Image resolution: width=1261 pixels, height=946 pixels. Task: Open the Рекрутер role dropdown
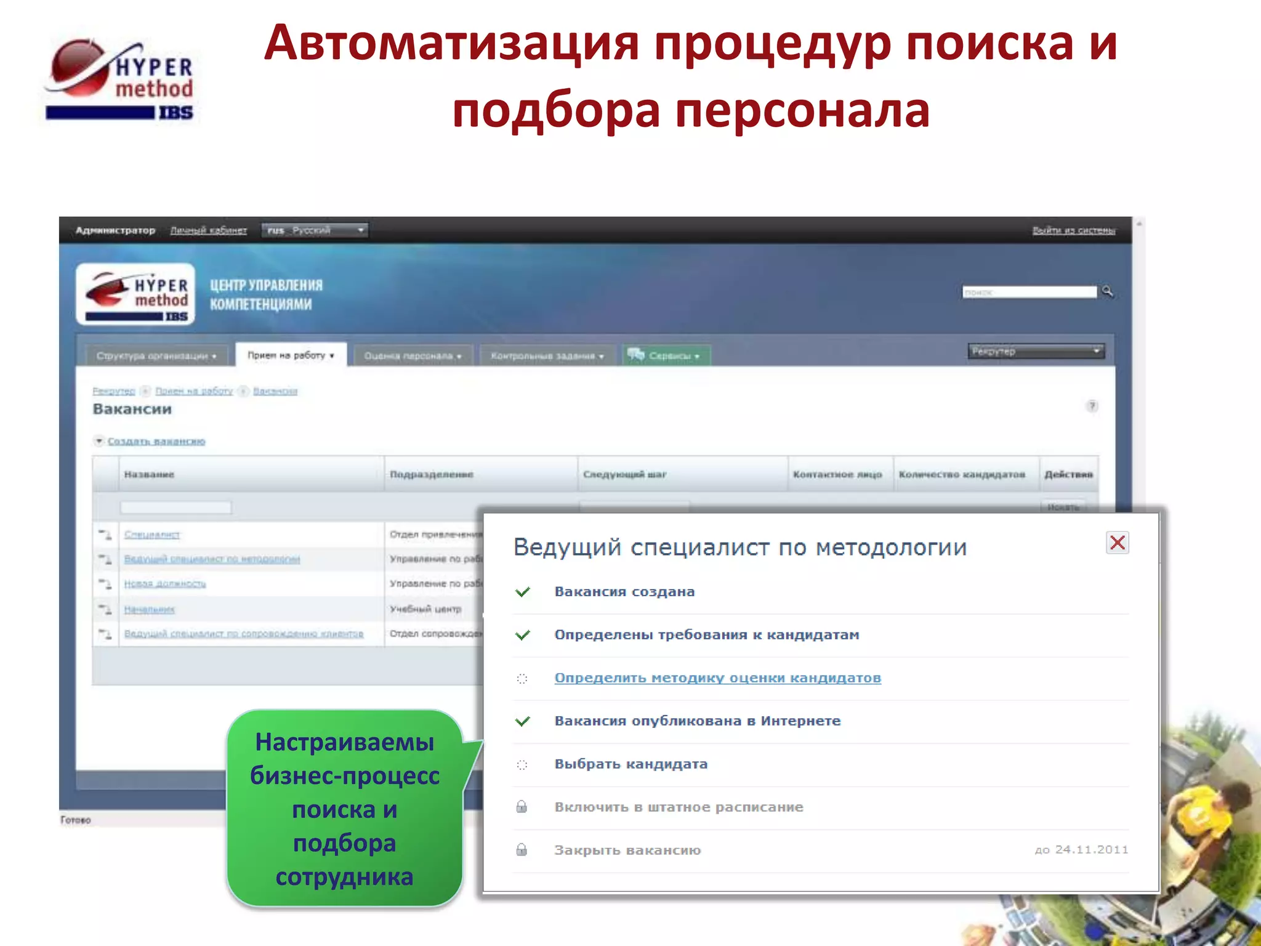point(1036,351)
